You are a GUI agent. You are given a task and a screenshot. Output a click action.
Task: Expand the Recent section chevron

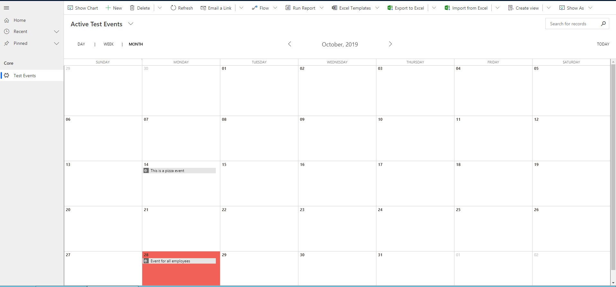[x=57, y=31]
